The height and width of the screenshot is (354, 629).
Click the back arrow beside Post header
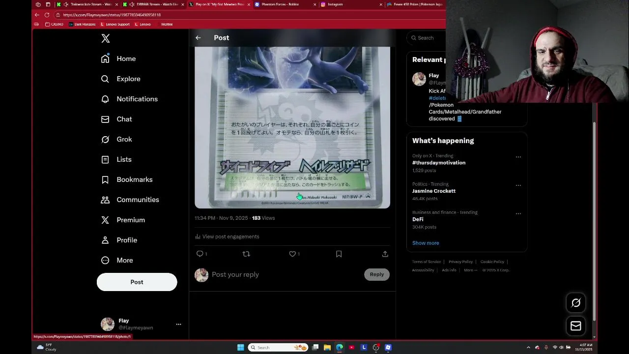click(198, 38)
